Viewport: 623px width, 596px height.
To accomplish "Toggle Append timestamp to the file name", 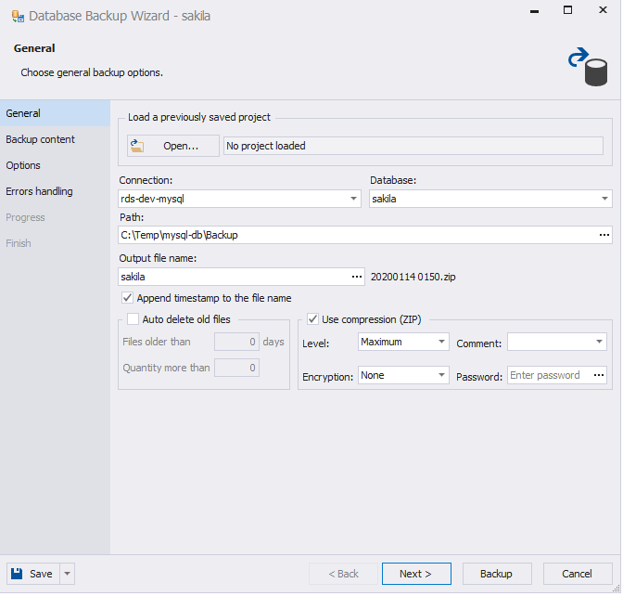I will (128, 298).
